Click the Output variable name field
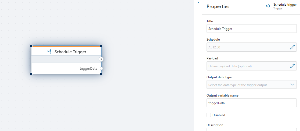This screenshot has width=300, height=131. coord(251,103)
